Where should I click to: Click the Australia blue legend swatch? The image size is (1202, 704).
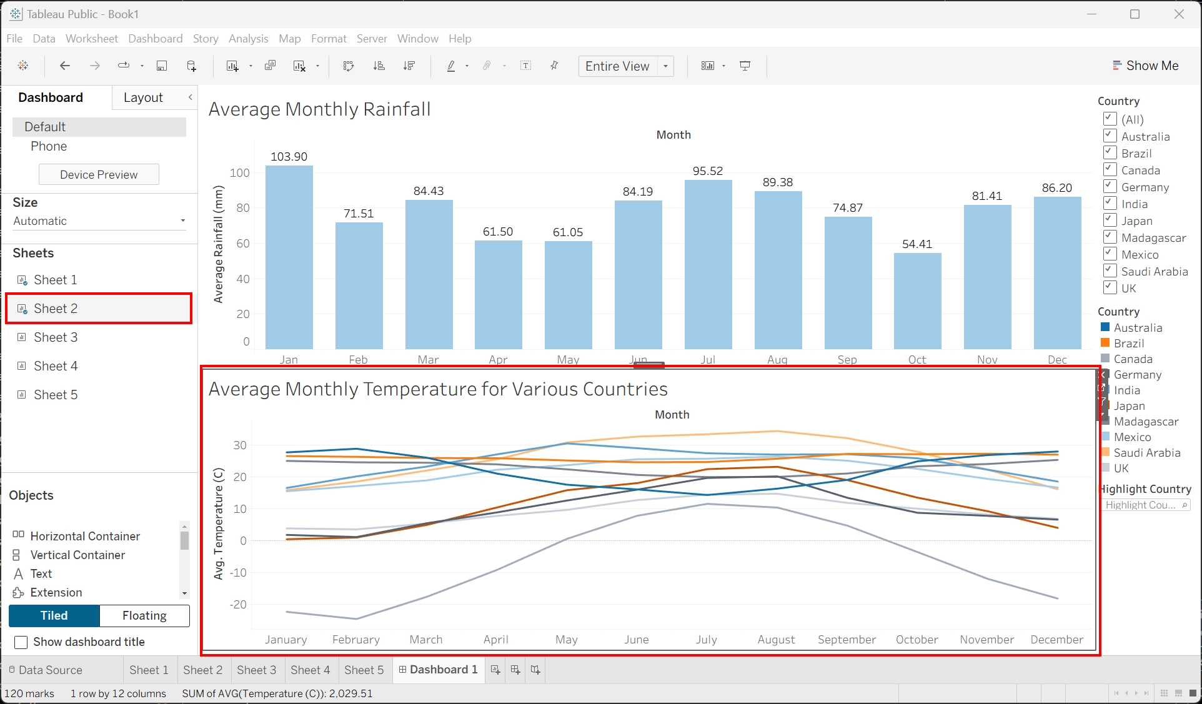[x=1105, y=327]
